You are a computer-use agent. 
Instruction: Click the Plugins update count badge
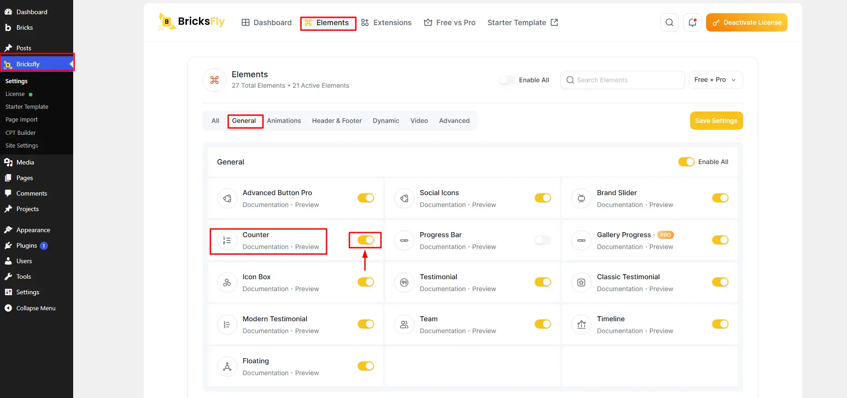[x=44, y=246]
